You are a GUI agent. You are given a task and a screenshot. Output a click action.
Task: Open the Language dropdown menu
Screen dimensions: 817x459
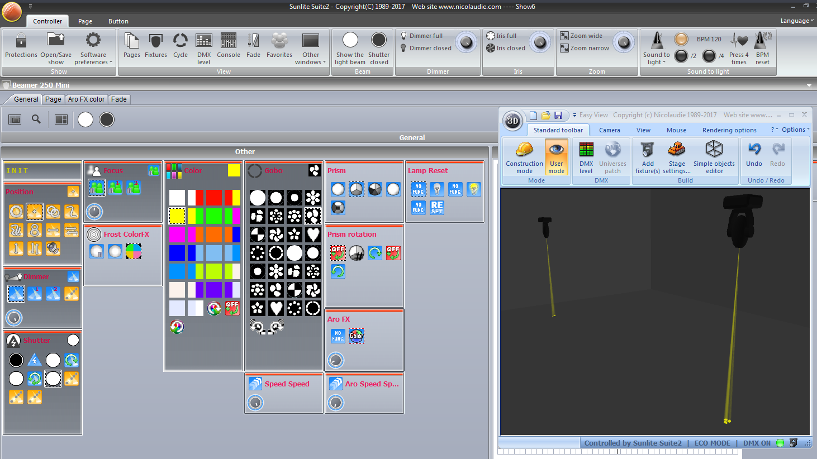pyautogui.click(x=797, y=21)
